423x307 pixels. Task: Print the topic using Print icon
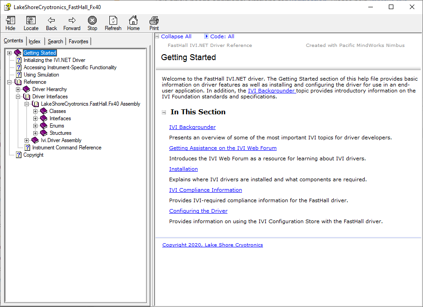(x=154, y=23)
